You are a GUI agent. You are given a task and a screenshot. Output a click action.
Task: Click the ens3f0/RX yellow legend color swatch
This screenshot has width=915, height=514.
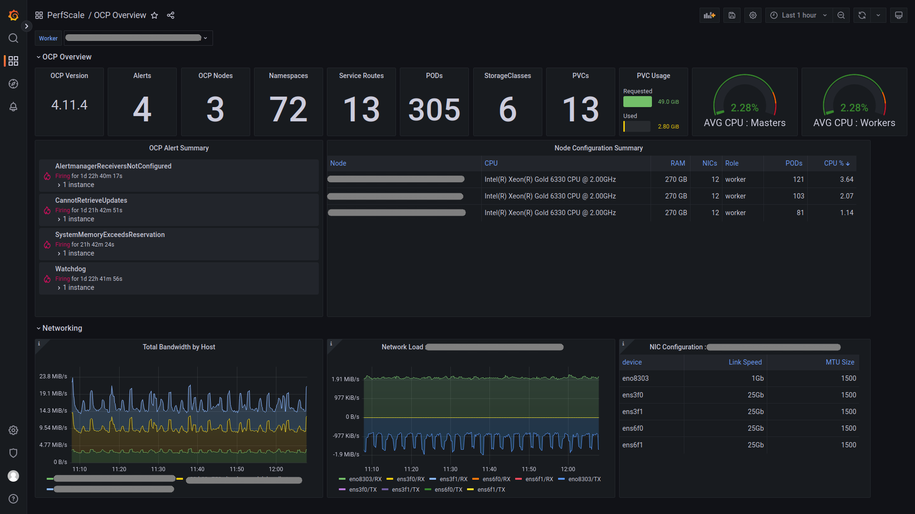click(x=390, y=479)
